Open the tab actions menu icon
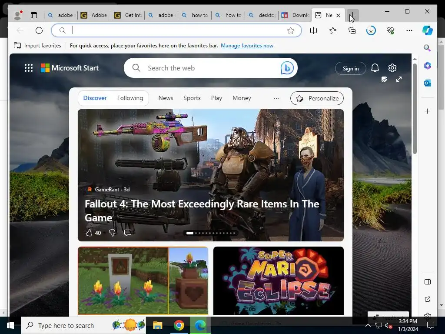The image size is (445, 334). pos(34,15)
